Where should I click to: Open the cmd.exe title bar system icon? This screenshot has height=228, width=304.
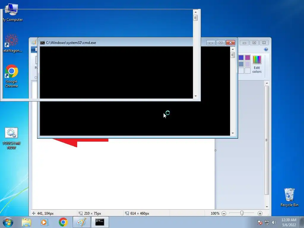point(42,43)
